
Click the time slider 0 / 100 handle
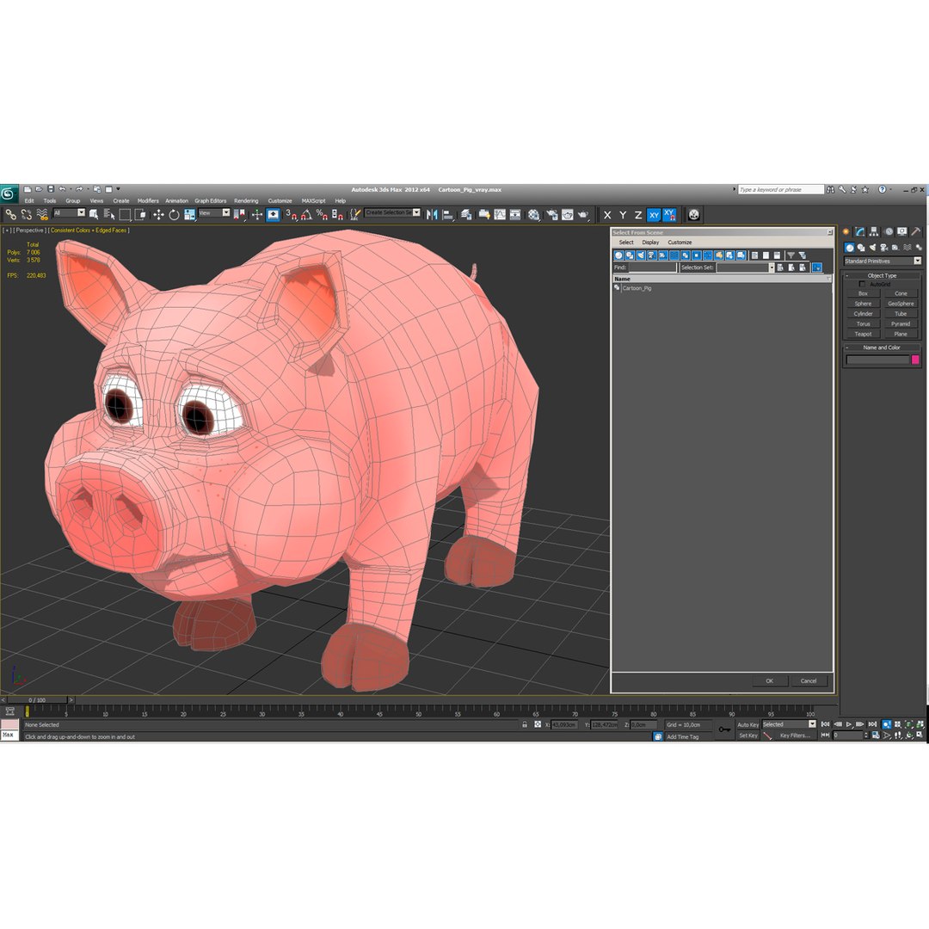[x=37, y=699]
